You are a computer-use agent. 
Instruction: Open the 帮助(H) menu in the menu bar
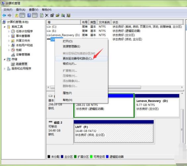tap(47, 10)
